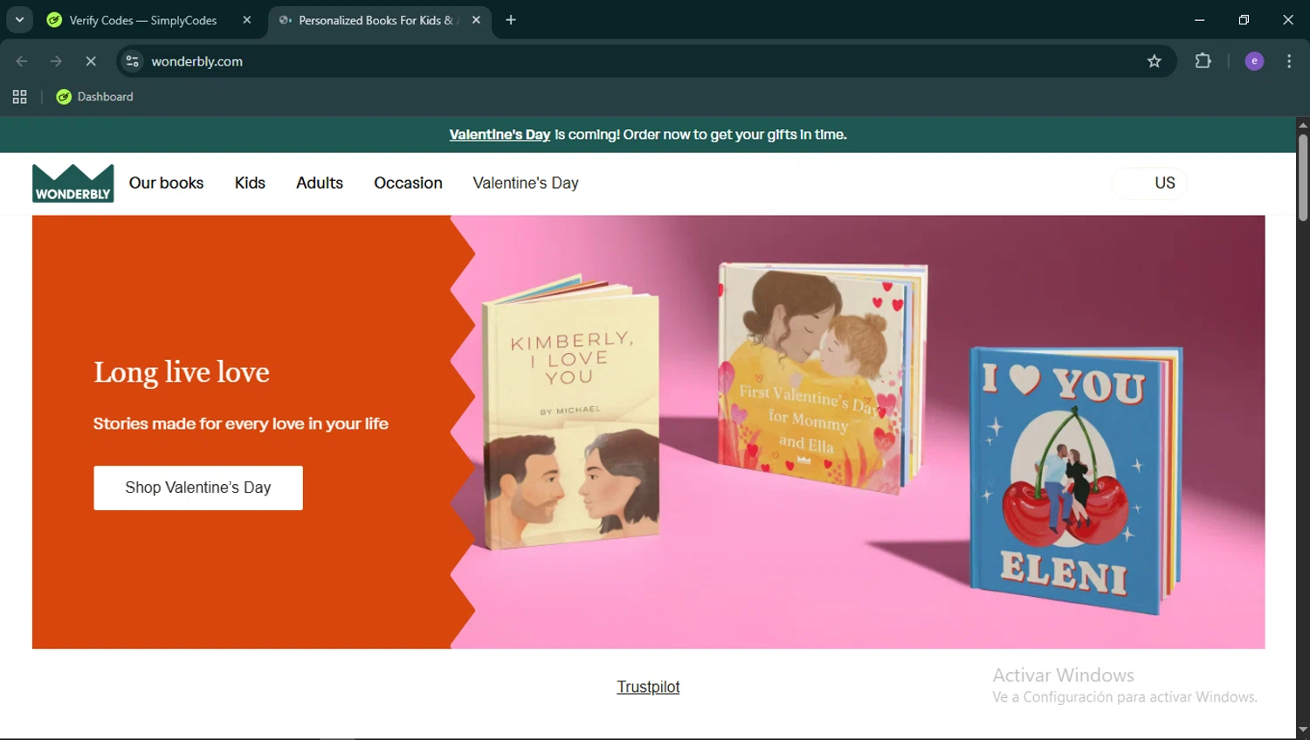Minimize the browser window
The width and height of the screenshot is (1310, 740).
[1199, 20]
